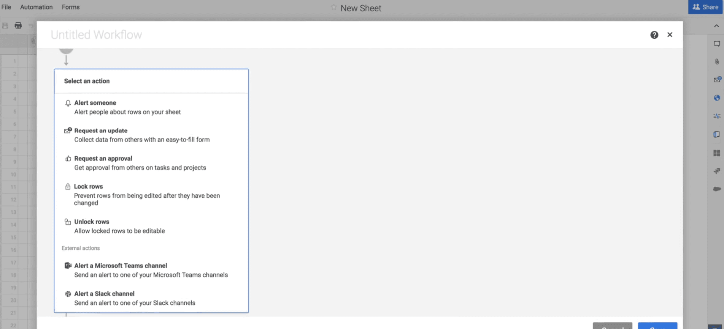This screenshot has width=724, height=329.
Task: Choose the Request an update action
Action: [151, 135]
